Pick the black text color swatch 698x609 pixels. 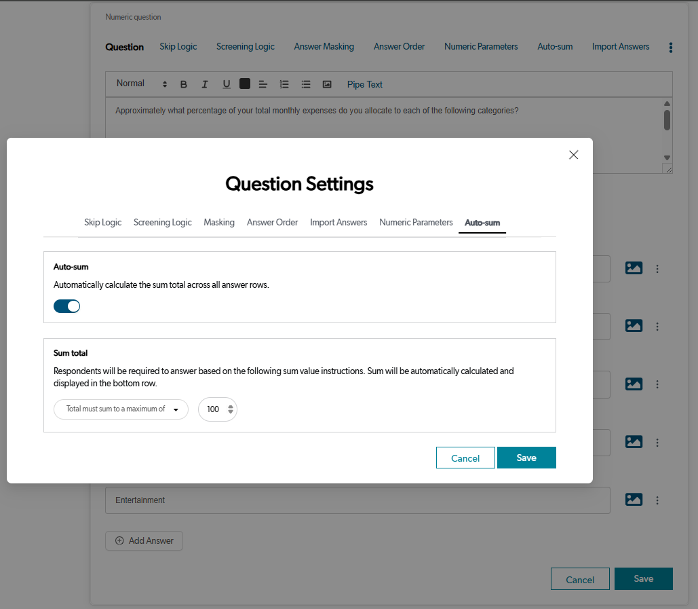[245, 84]
